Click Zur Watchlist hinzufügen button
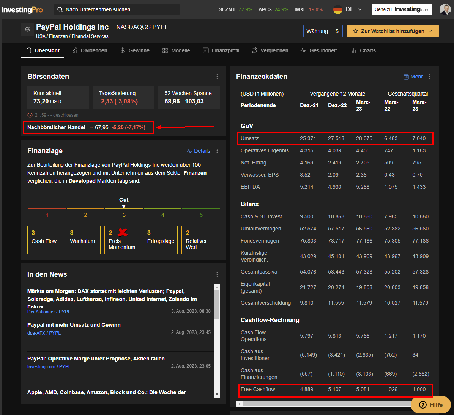 [393, 31]
